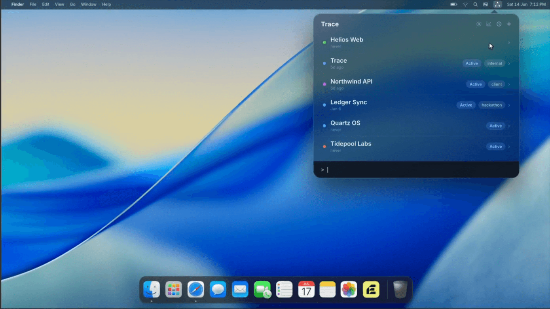Viewport: 550px width, 309px height.
Task: Click the '5d ago' timestamp under Trace
Action: [337, 67]
